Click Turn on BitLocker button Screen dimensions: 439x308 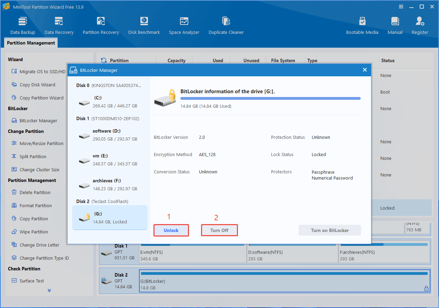point(330,230)
